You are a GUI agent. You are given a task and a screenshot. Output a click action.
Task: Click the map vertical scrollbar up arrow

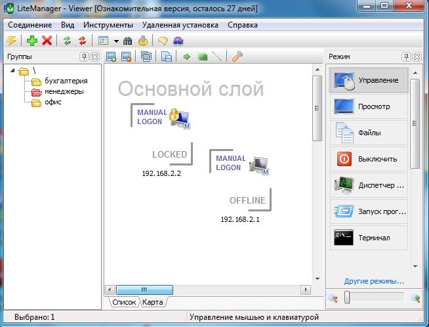pos(317,70)
